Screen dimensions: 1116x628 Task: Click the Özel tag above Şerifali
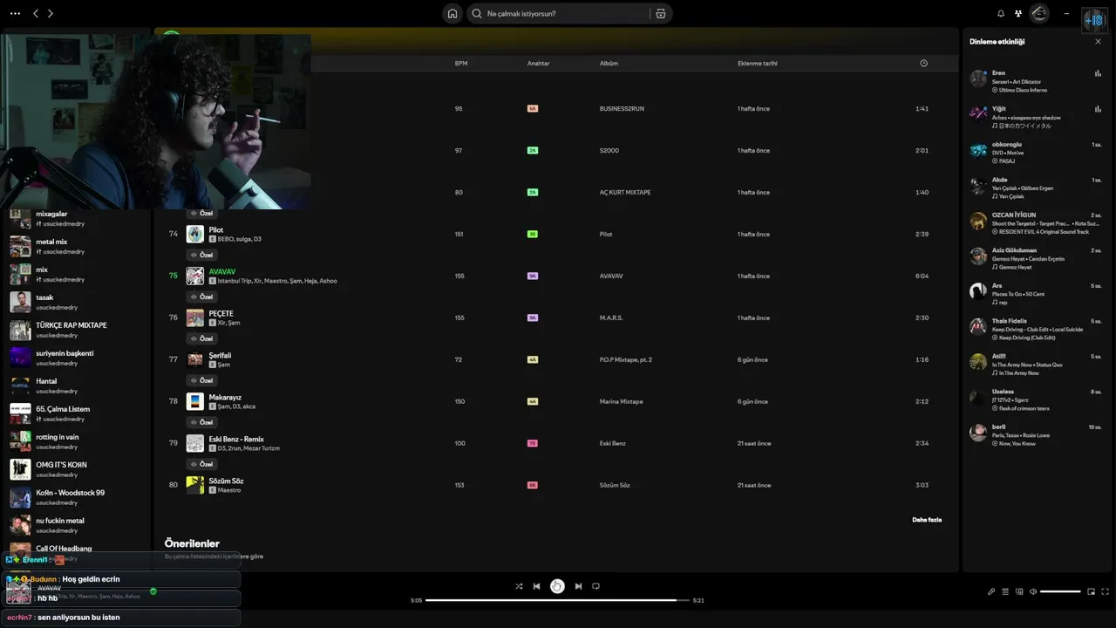(202, 338)
